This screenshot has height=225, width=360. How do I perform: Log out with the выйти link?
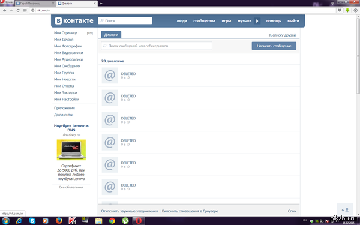point(293,21)
